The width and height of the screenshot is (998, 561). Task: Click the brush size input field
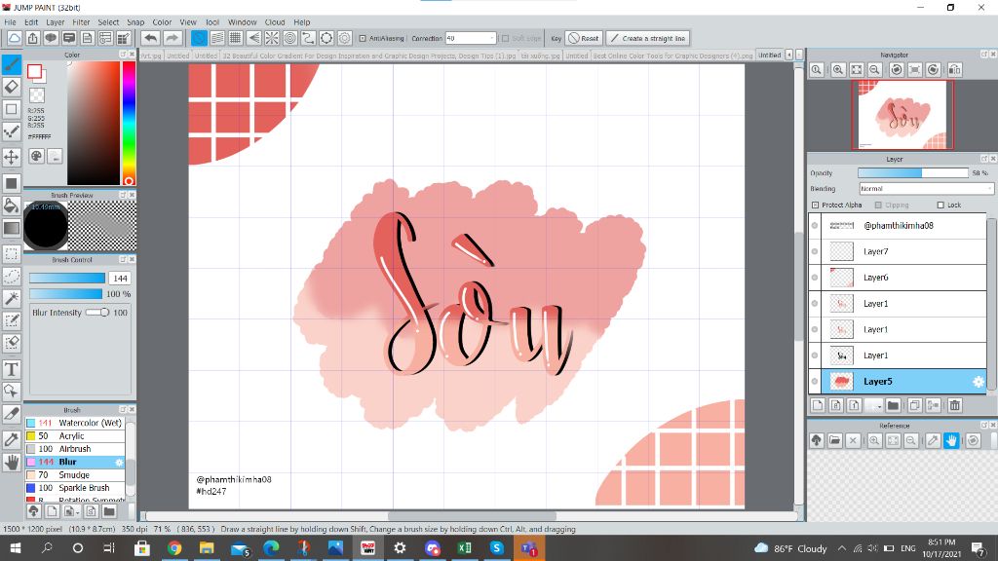120,278
